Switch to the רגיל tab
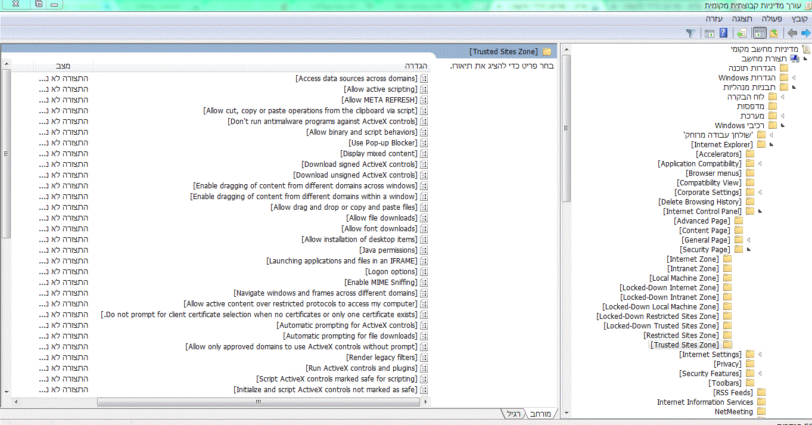This screenshot has width=812, height=425. click(x=513, y=413)
